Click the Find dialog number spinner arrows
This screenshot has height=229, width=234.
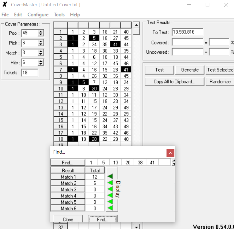point(173,162)
